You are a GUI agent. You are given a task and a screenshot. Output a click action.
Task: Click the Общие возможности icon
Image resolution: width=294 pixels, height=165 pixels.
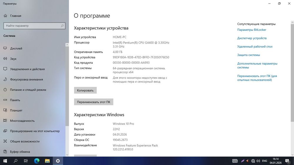5,141
